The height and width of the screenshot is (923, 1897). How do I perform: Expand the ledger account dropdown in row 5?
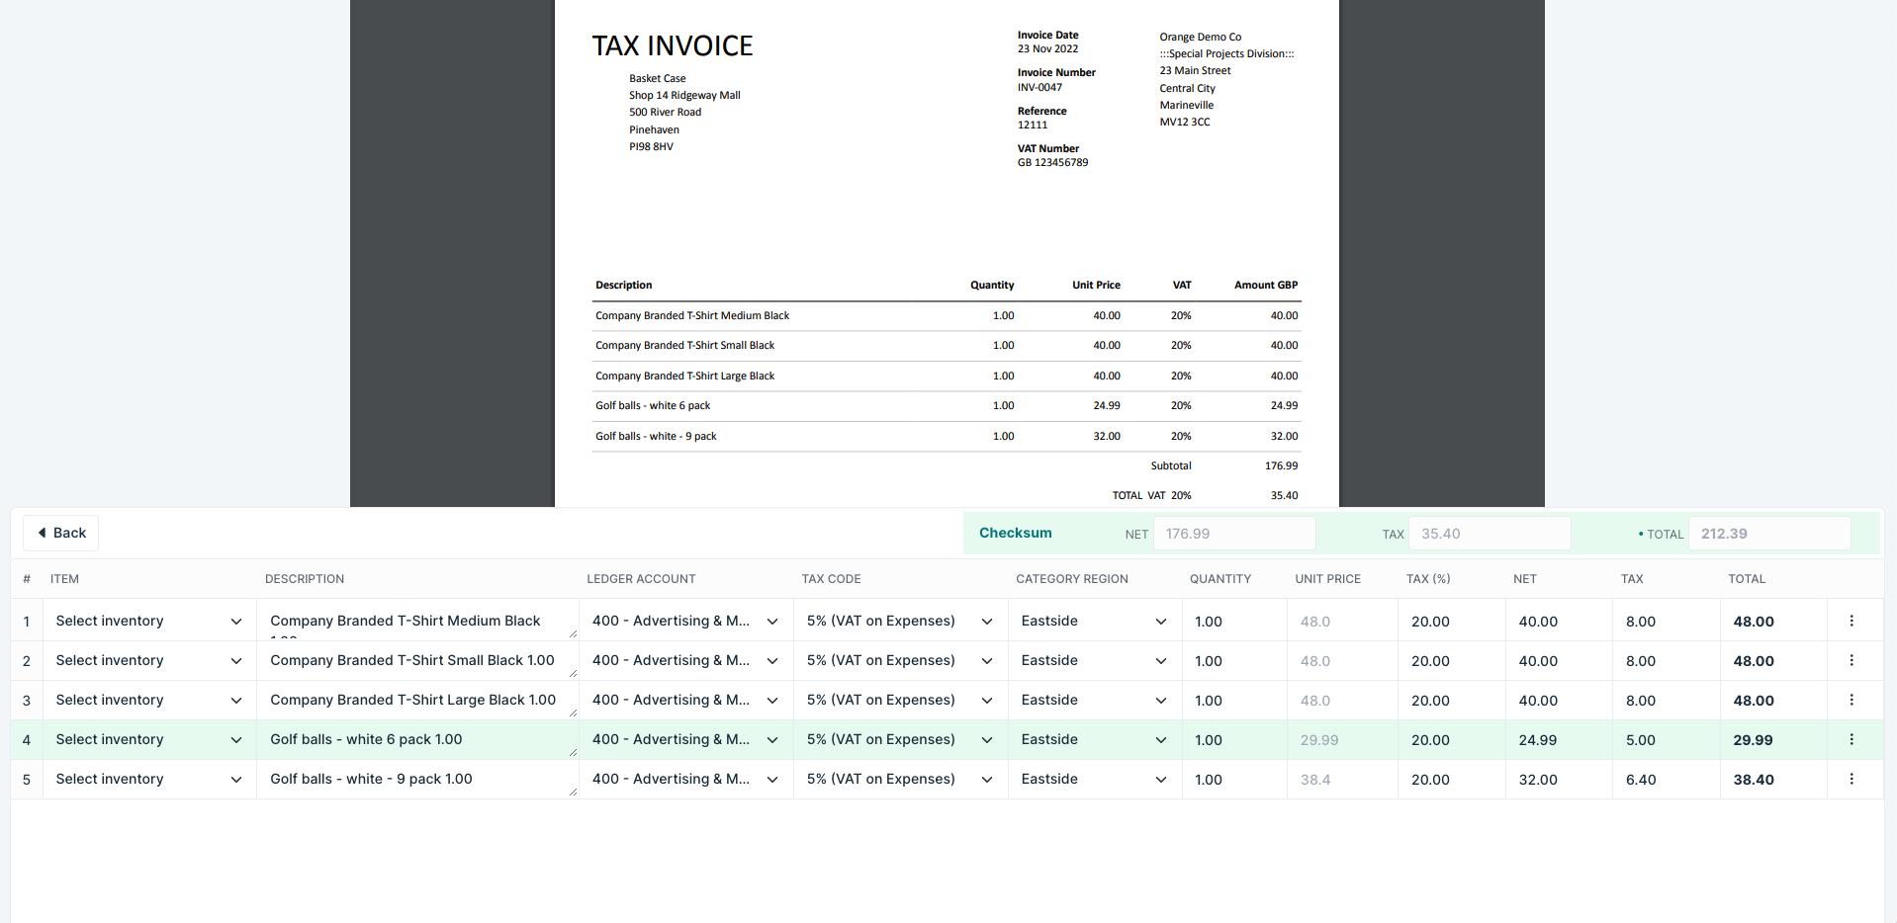pos(685,779)
